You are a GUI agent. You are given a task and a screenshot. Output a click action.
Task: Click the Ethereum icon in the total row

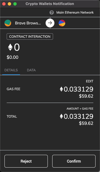(x=61, y=116)
